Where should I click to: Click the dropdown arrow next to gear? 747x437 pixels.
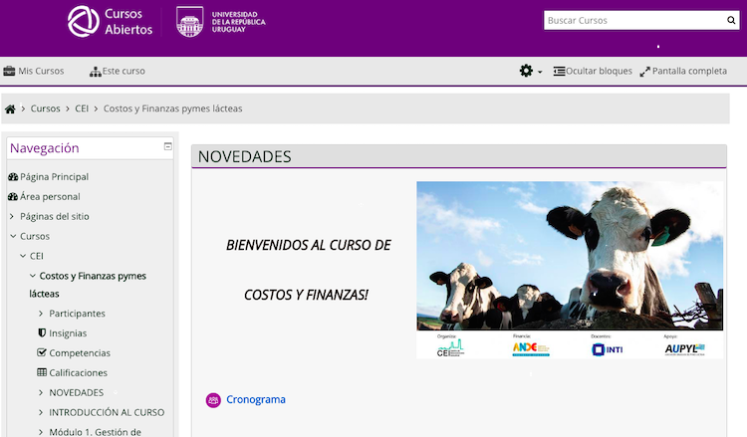pyautogui.click(x=540, y=72)
